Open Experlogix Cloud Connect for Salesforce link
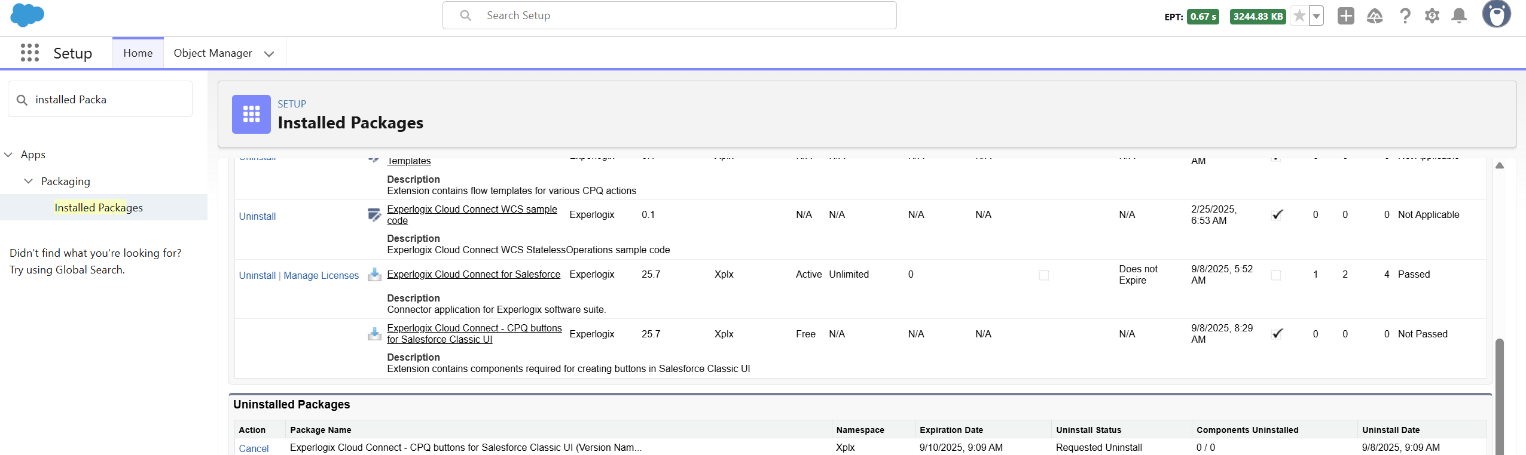 click(474, 274)
